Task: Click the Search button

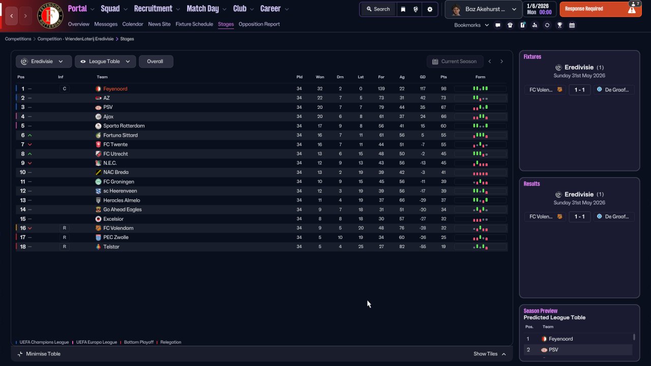Action: (x=378, y=9)
